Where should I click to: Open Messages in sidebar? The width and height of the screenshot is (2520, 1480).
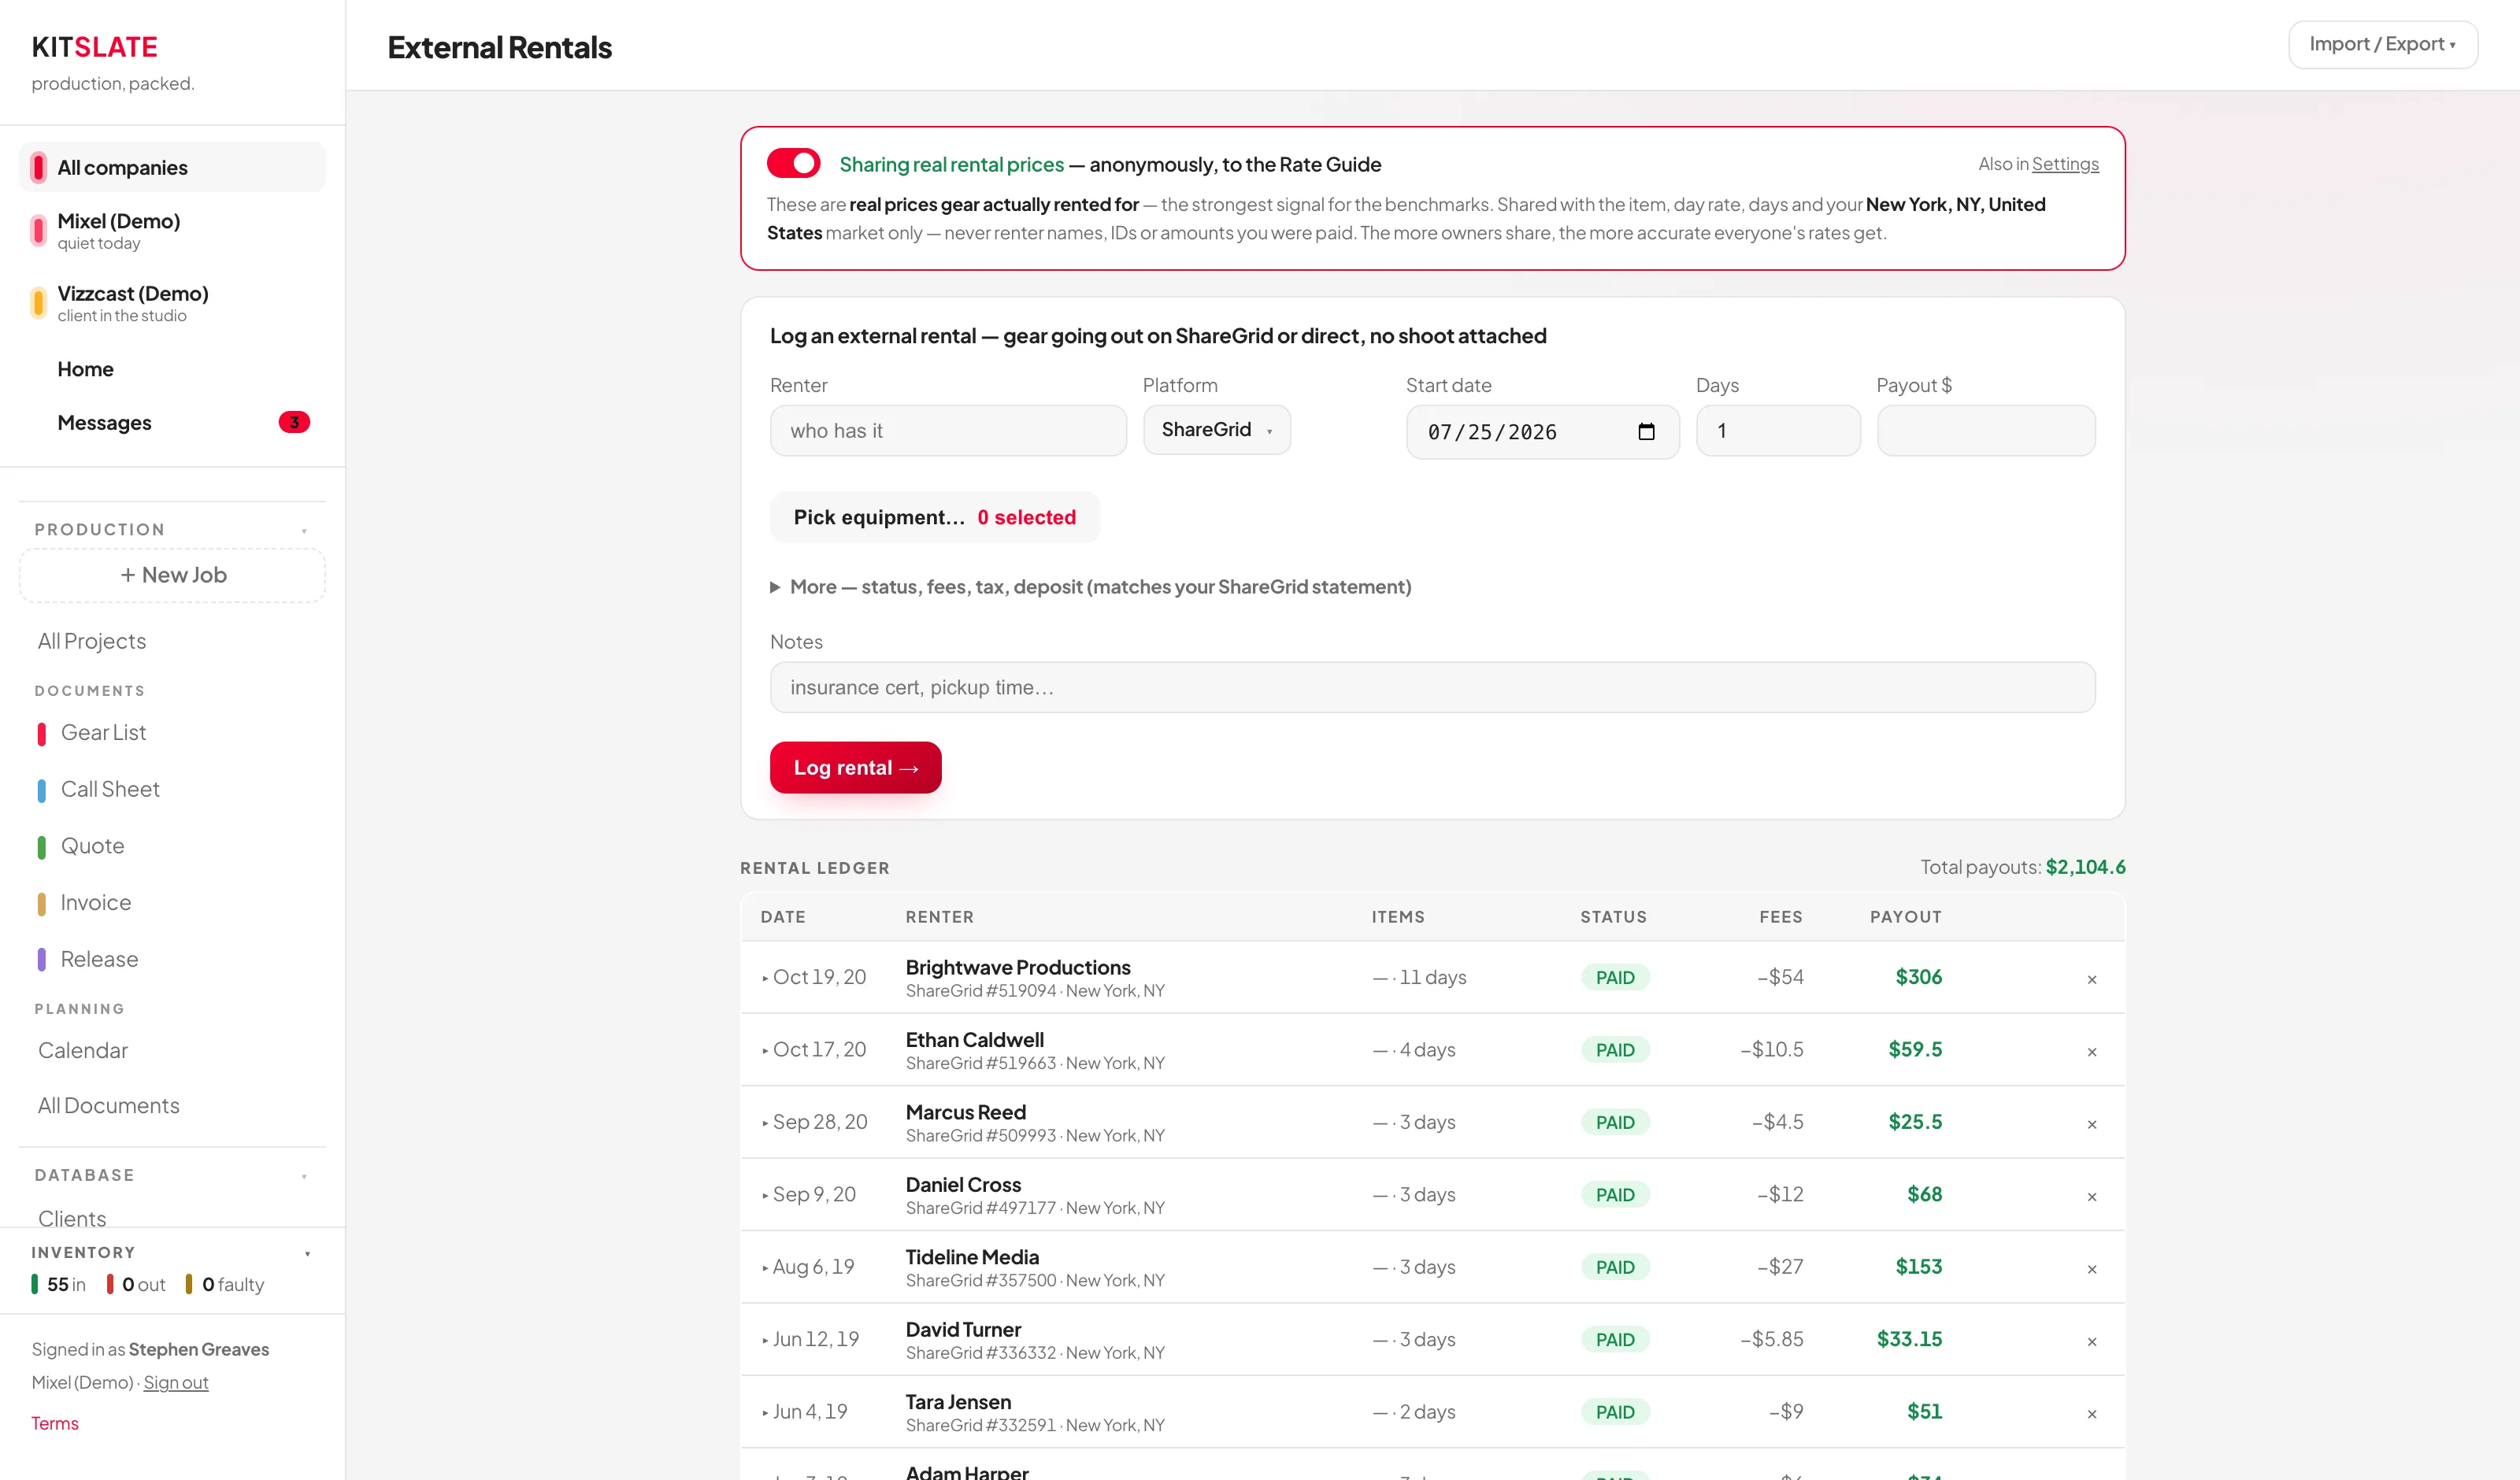tap(104, 423)
